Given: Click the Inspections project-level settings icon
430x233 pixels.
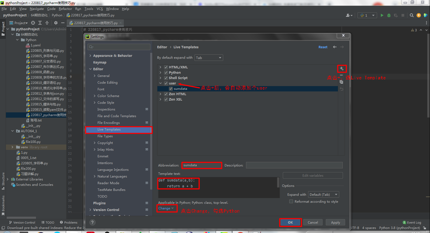Looking at the screenshot, I should 147,109.
